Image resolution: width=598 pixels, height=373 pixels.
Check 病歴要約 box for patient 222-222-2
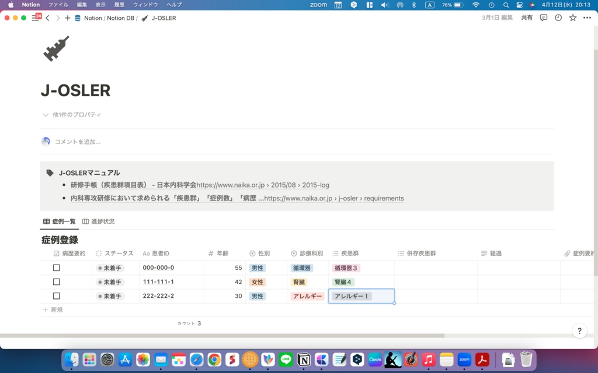click(57, 296)
